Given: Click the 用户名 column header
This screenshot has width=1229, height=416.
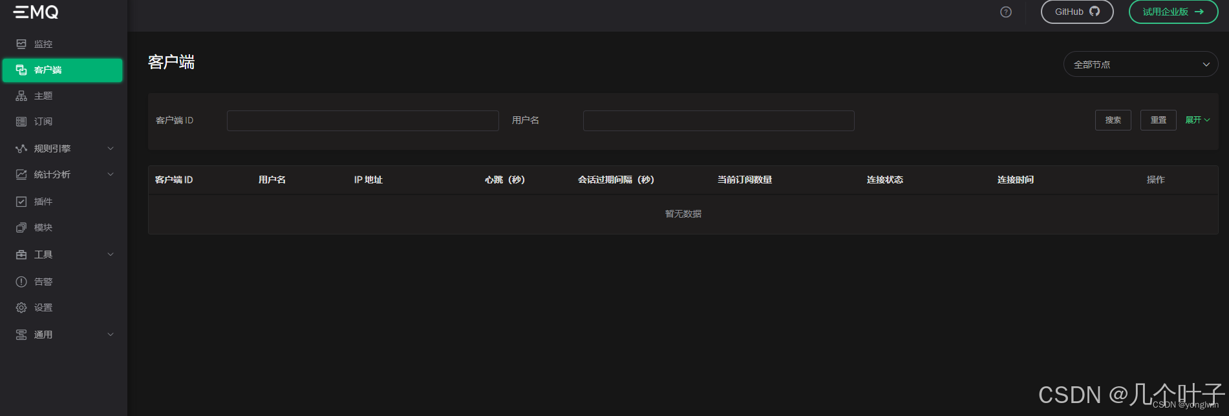Looking at the screenshot, I should [272, 180].
